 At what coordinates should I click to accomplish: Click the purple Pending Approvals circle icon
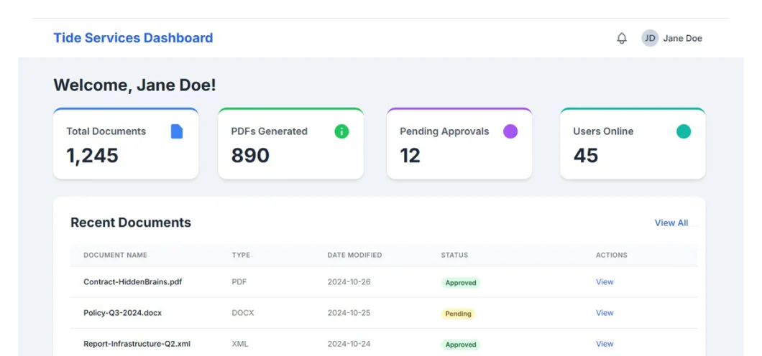click(510, 131)
